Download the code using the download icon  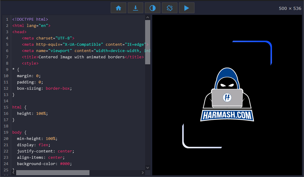click(136, 8)
